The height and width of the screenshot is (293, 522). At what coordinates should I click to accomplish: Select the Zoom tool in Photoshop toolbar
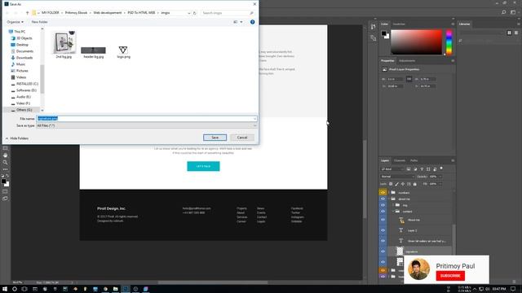pos(5,162)
